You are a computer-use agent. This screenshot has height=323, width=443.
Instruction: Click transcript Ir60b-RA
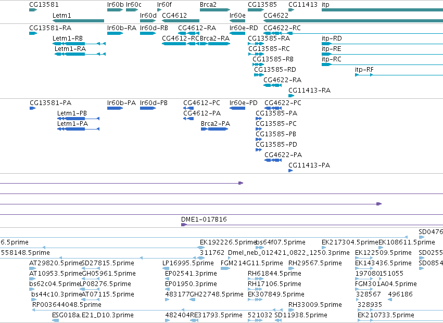pyautogui.click(x=122, y=28)
